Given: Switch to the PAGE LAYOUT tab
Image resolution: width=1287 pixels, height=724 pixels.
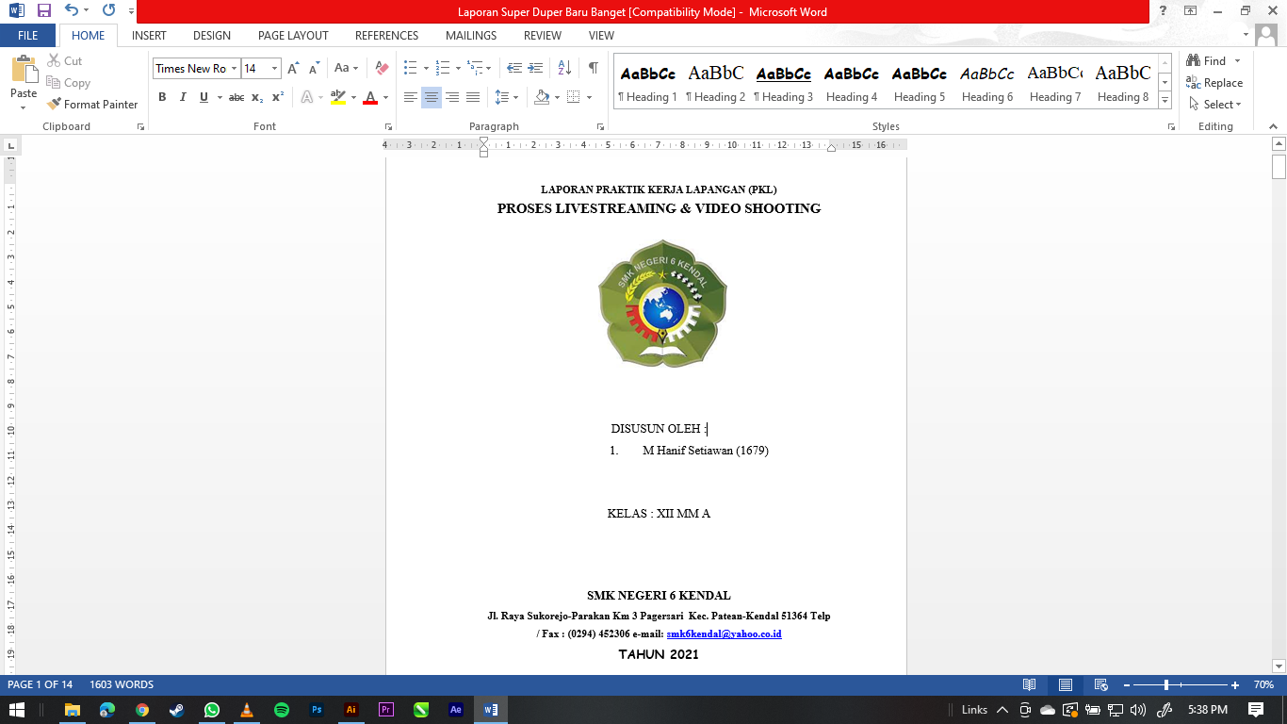Looking at the screenshot, I should 293,35.
